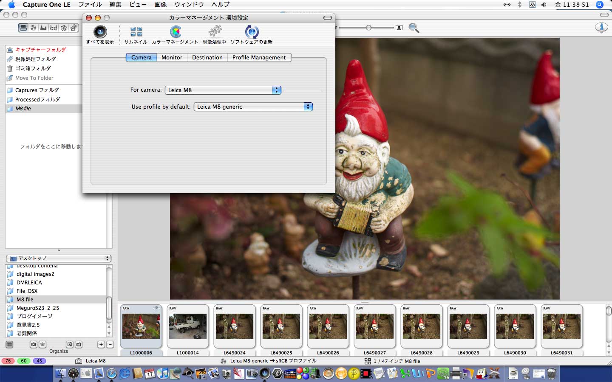The height and width of the screenshot is (382, 612).
Task: Switch to the Destination tab
Action: (207, 57)
